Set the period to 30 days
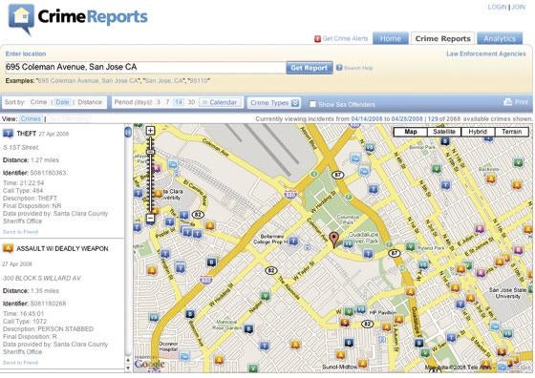The height and width of the screenshot is (378, 535). [191, 102]
